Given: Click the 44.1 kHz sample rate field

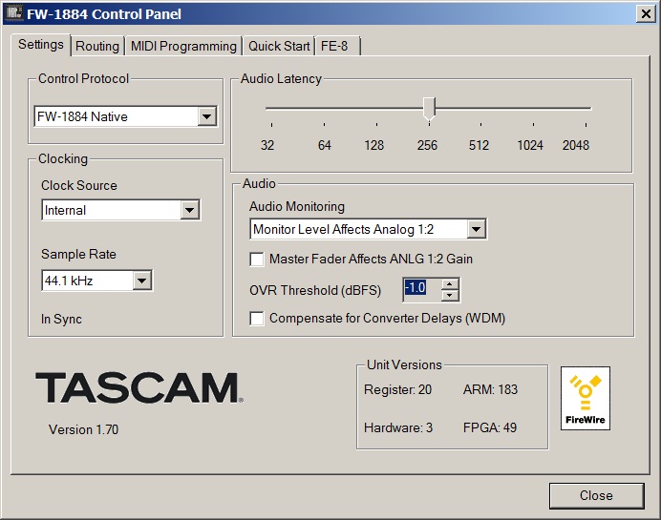Looking at the screenshot, I should point(97,281).
